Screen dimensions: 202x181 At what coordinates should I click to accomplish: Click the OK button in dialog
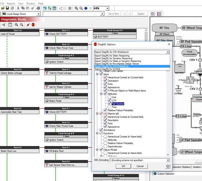(123, 166)
